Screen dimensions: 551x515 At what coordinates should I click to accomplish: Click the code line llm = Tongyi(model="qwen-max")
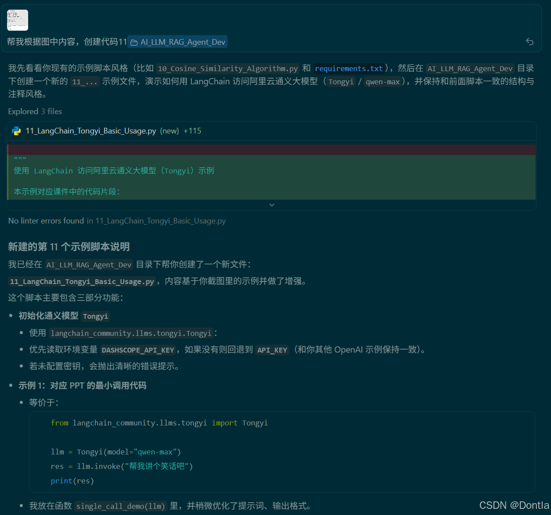(x=116, y=452)
